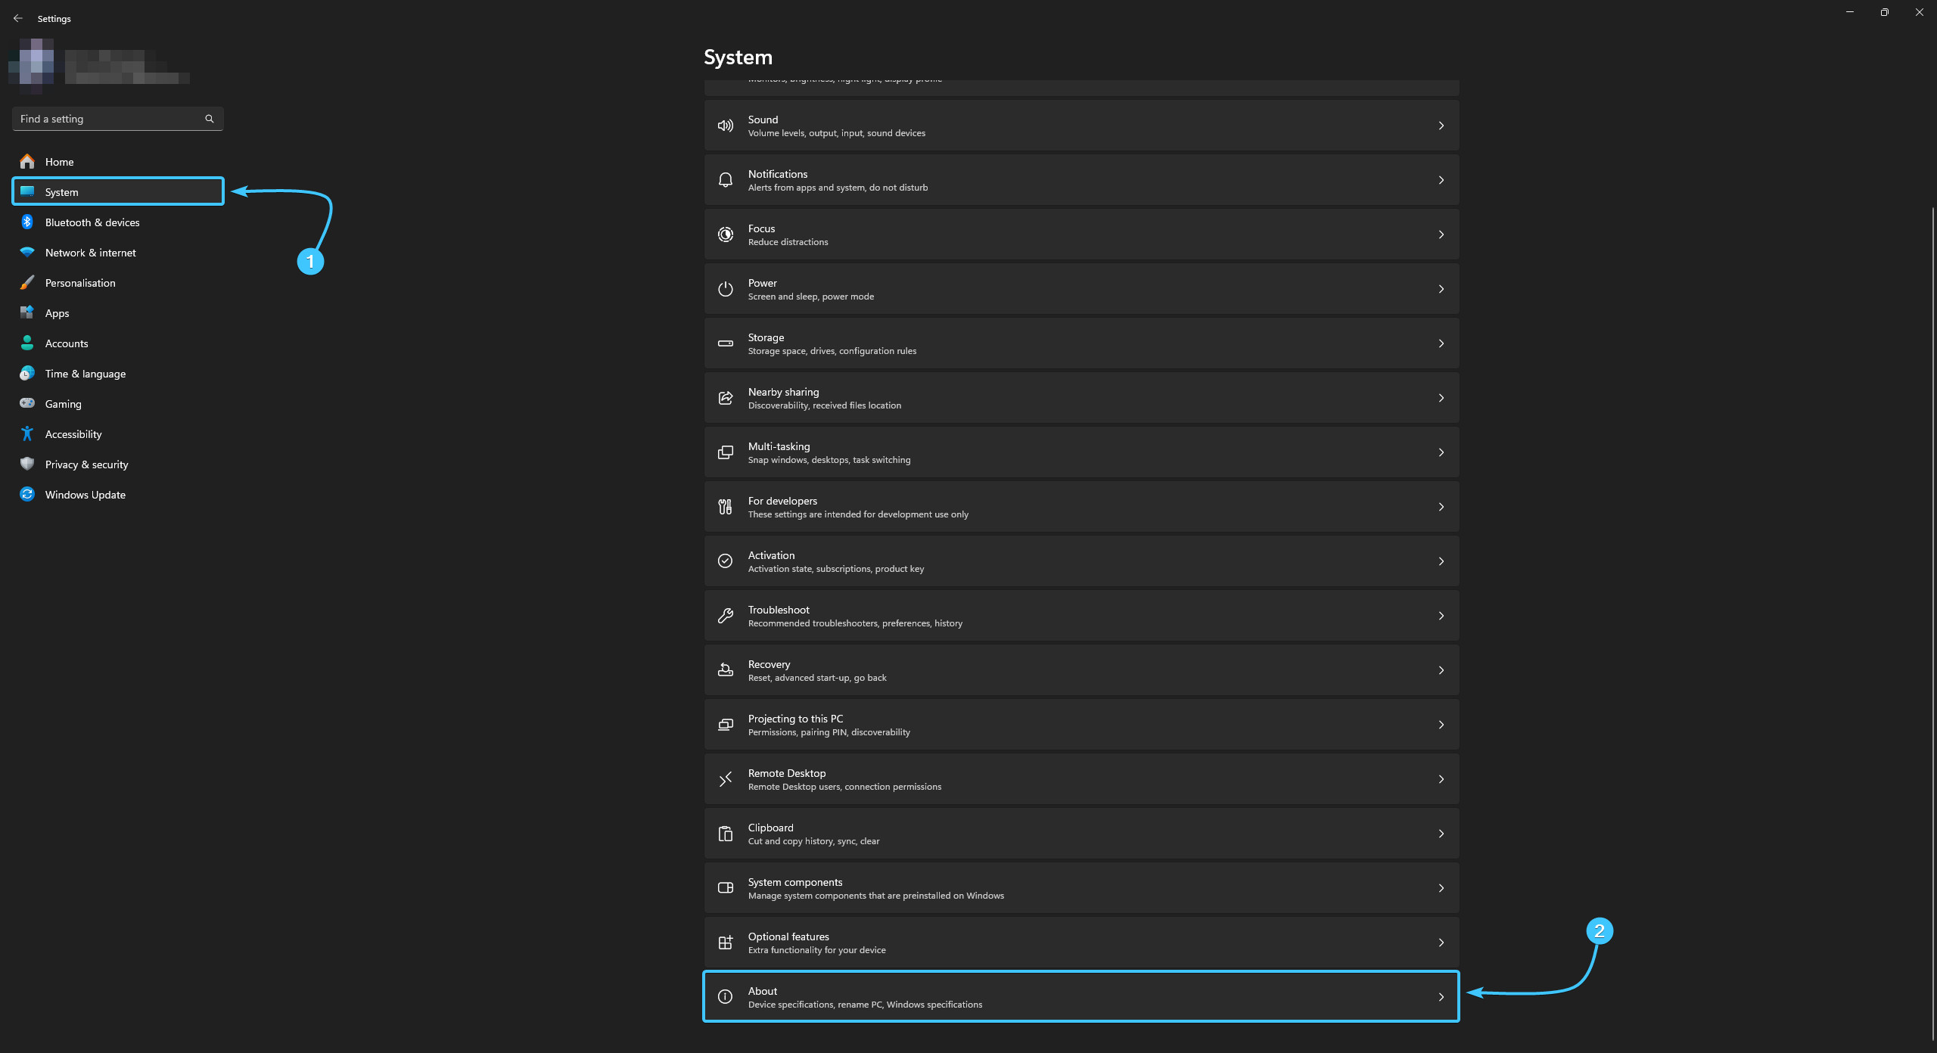Expand the Optional features chevron
Image resolution: width=1937 pixels, height=1053 pixels.
pos(1441,943)
